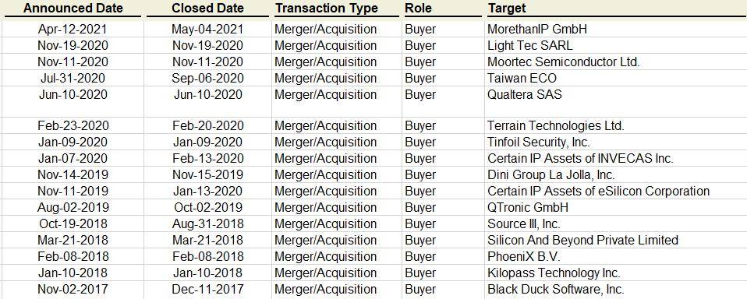Select the Kilopass Technology Inc. cell

coord(554,273)
